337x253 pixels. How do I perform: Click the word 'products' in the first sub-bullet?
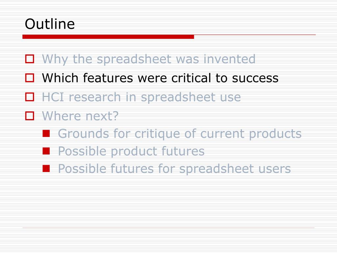pos(275,134)
